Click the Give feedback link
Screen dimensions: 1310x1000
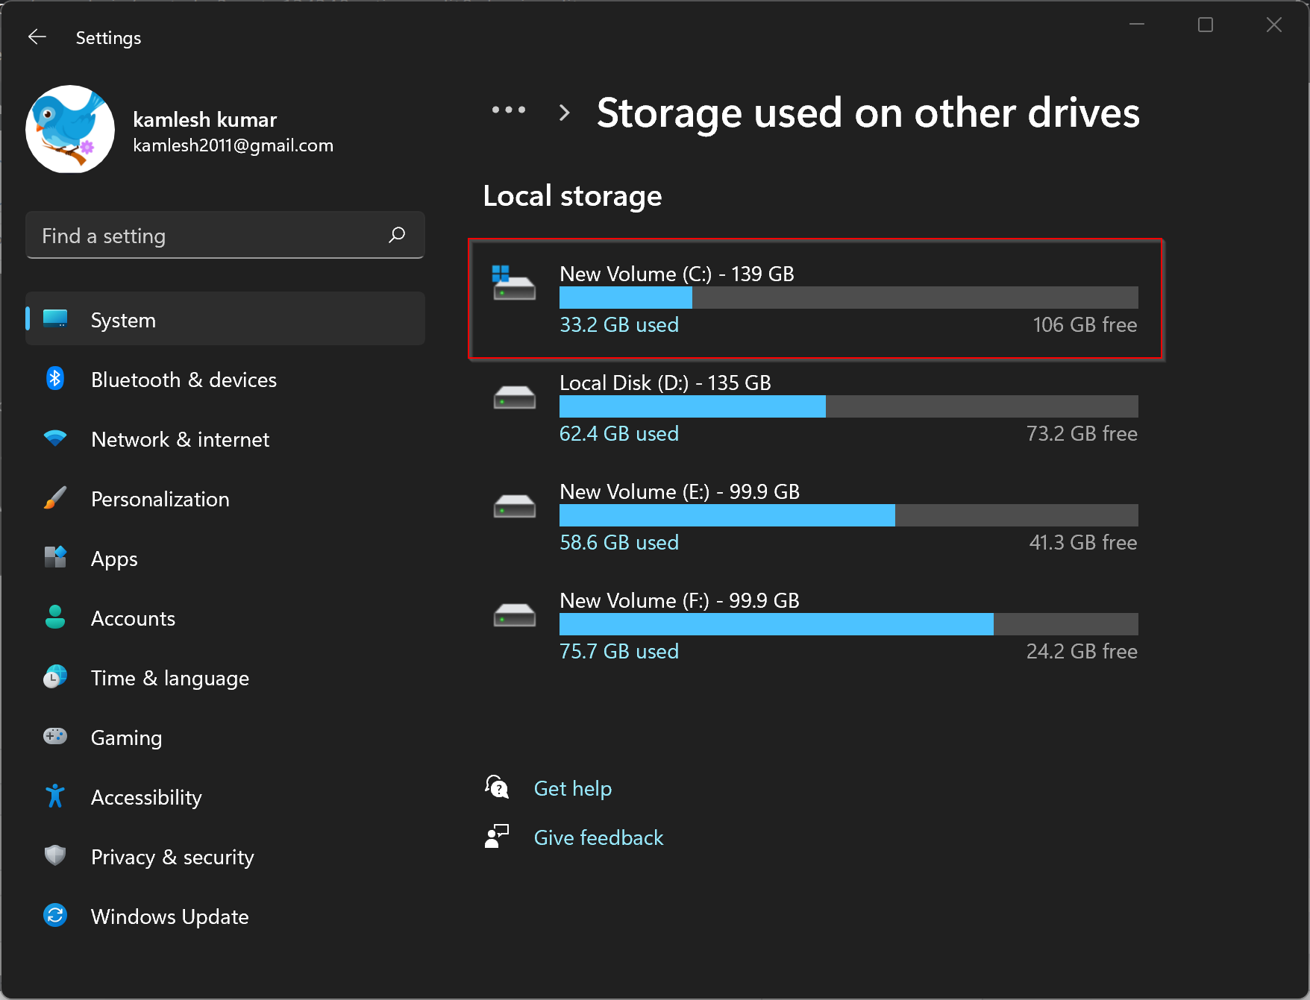point(598,837)
